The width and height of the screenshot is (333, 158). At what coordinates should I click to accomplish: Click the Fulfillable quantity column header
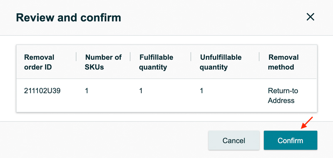click(x=157, y=62)
